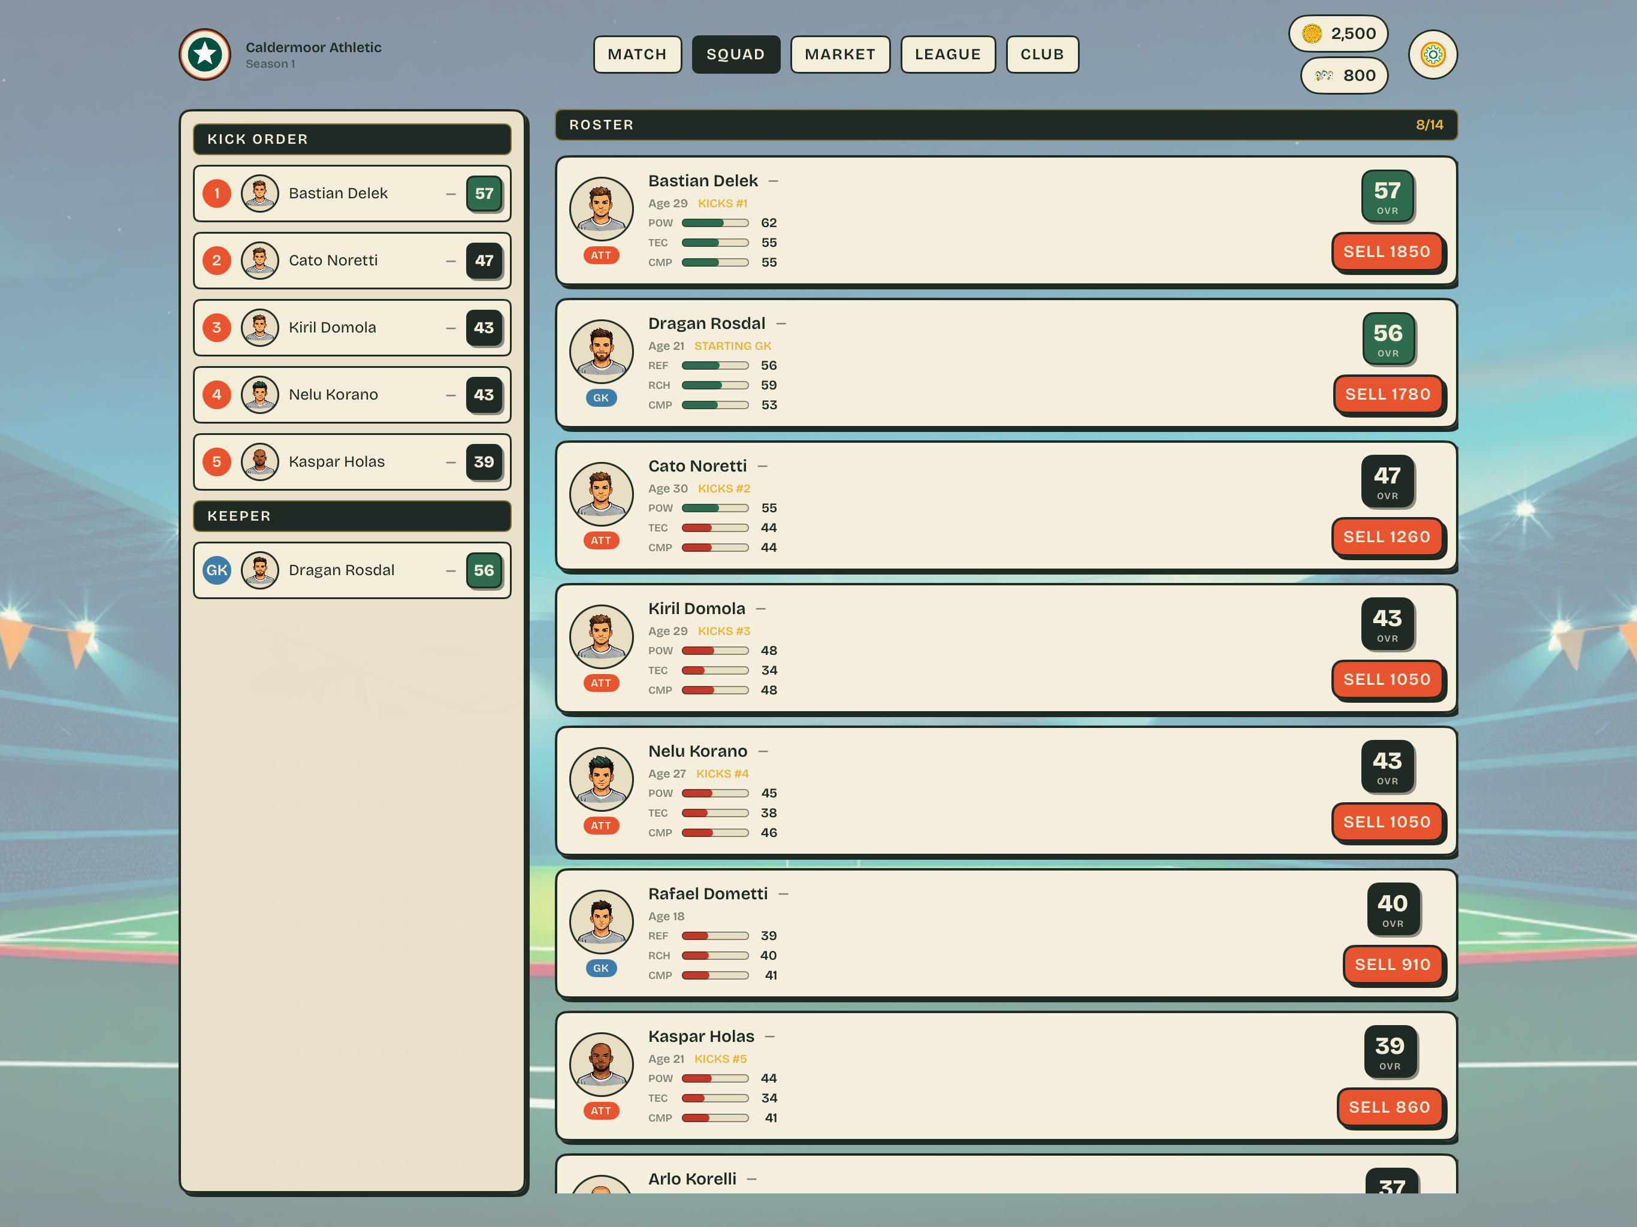
Task: Click the 'KICKS #2' label
Action: point(724,488)
